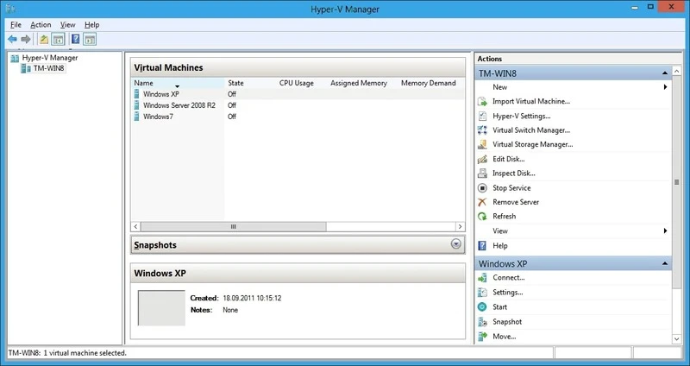Click the Back arrow in the toolbar
Screen dimensions: 690x366
click(12, 39)
